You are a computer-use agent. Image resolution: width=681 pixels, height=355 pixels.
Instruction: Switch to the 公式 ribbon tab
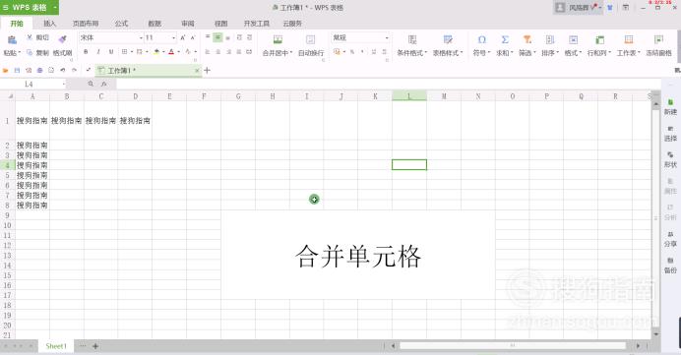(121, 24)
